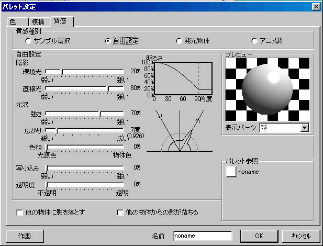Toggle 他の物体からの影が落ちる checkbox
323x246 pixels.
[x=120, y=213]
